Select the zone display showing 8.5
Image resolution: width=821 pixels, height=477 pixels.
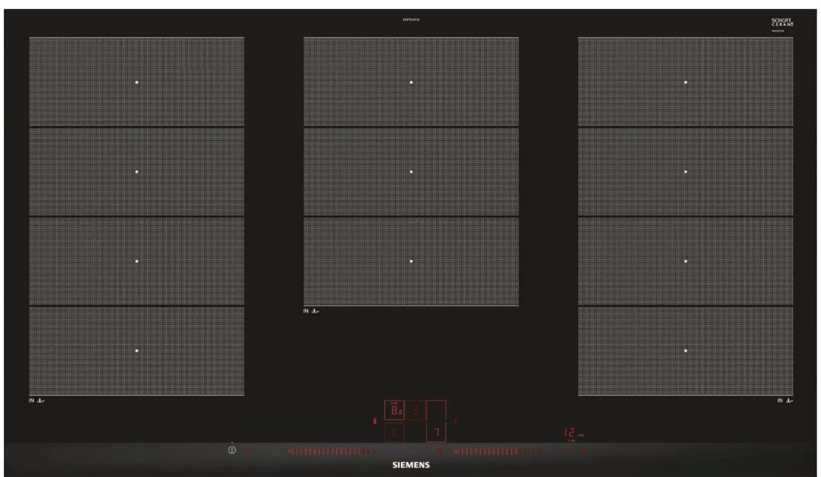point(395,411)
